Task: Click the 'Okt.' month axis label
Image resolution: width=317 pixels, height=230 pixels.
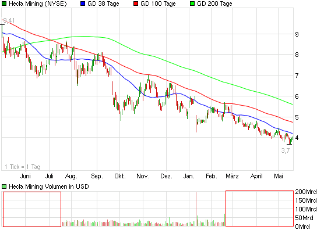Action: click(x=120, y=176)
